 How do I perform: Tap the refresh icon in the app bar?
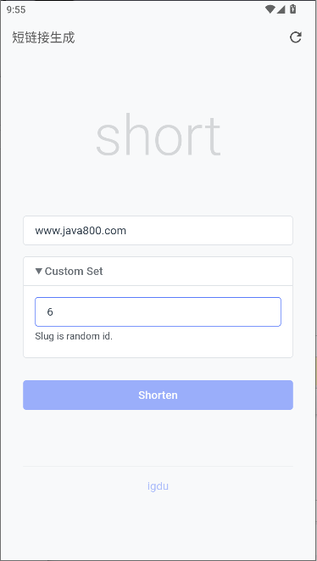(295, 37)
